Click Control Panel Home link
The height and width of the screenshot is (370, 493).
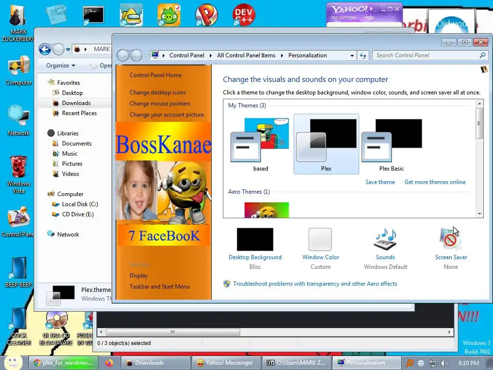156,75
